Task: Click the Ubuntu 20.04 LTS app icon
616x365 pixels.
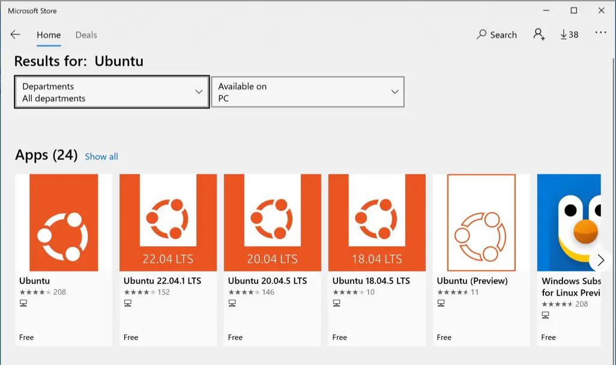Action: [273, 223]
